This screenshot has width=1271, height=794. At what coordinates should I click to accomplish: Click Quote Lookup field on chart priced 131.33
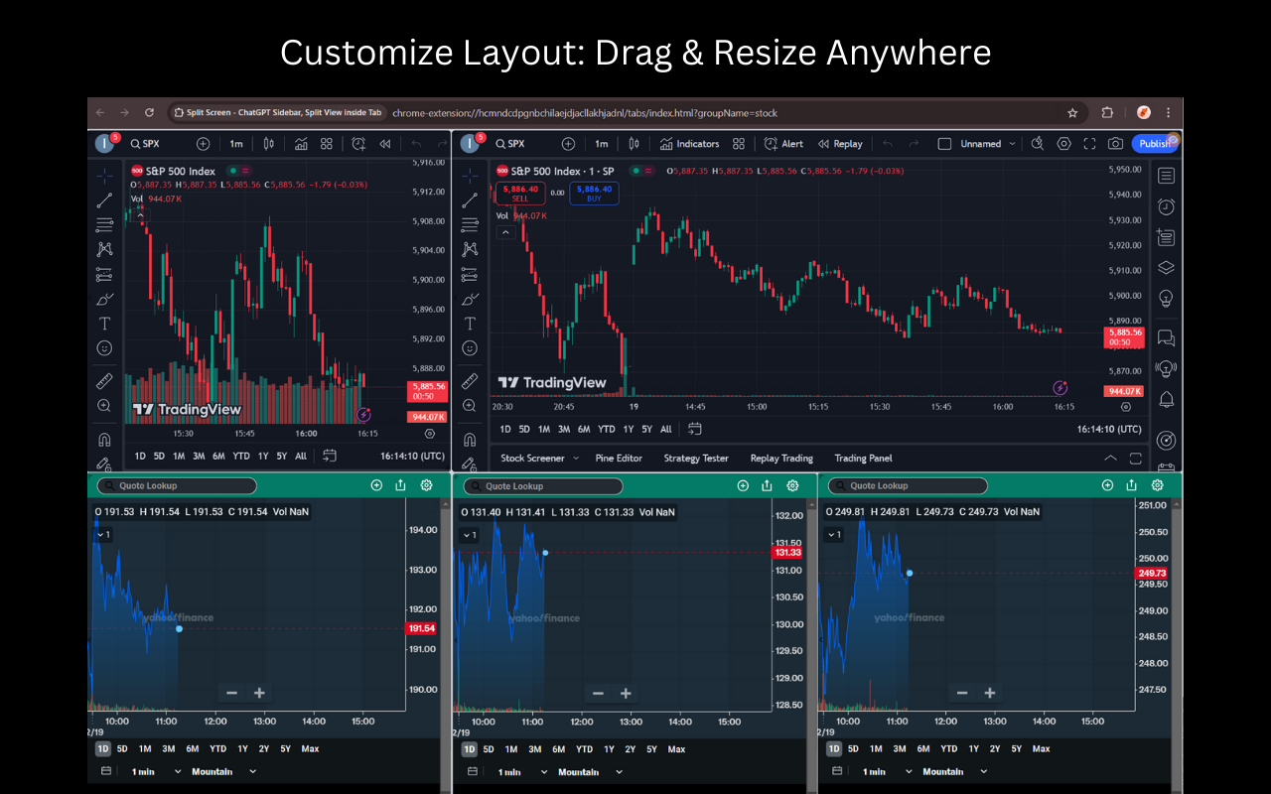(x=545, y=486)
